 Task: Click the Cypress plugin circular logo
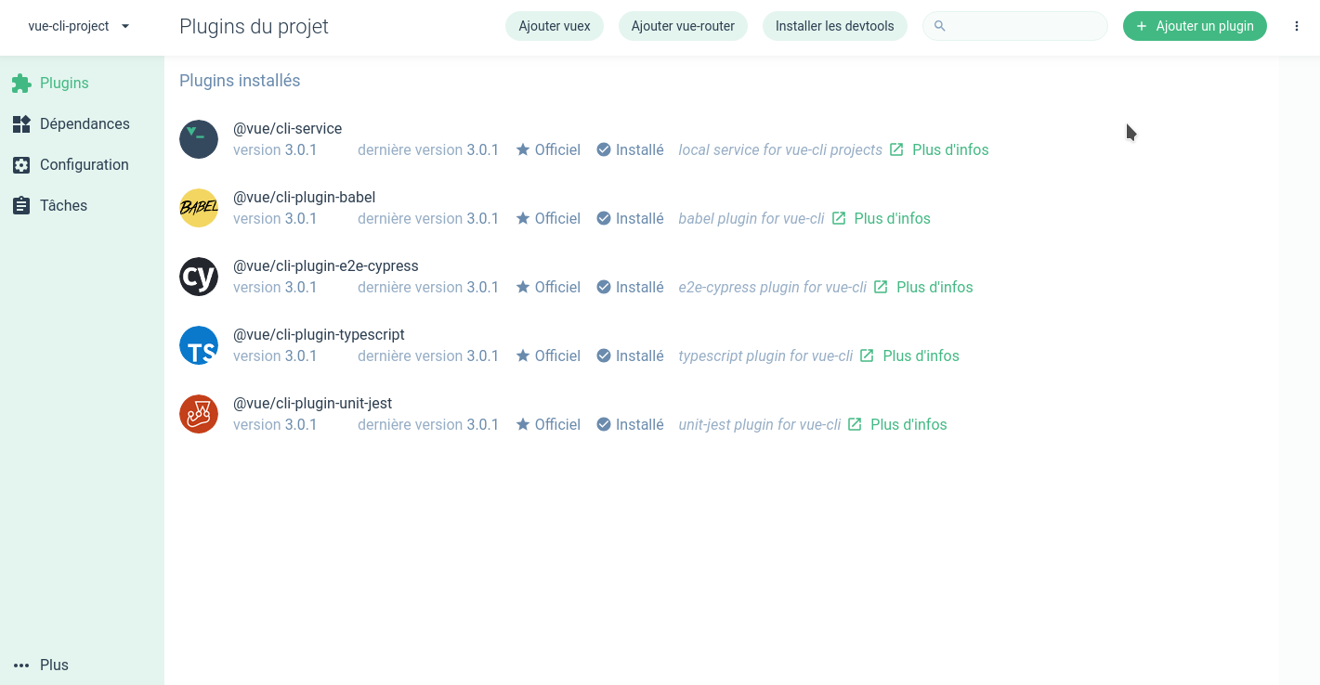[x=199, y=276]
